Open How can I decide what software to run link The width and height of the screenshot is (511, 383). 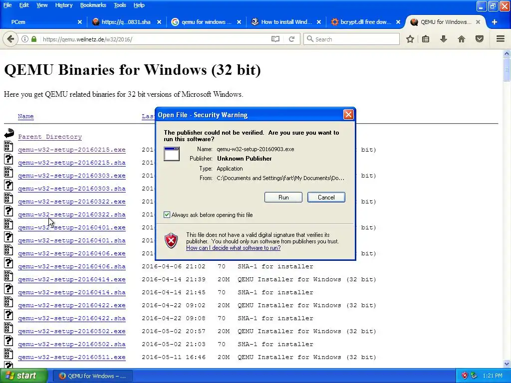tap(234, 248)
